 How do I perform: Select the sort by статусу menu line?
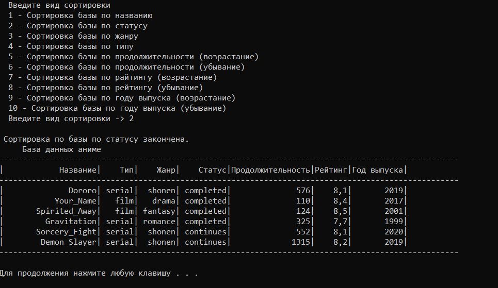(78, 26)
